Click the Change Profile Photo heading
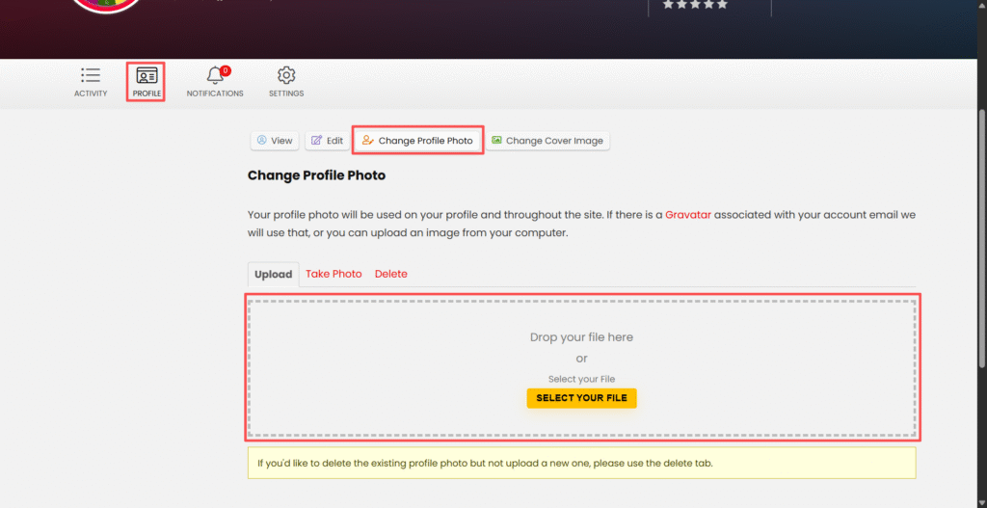 click(x=316, y=175)
